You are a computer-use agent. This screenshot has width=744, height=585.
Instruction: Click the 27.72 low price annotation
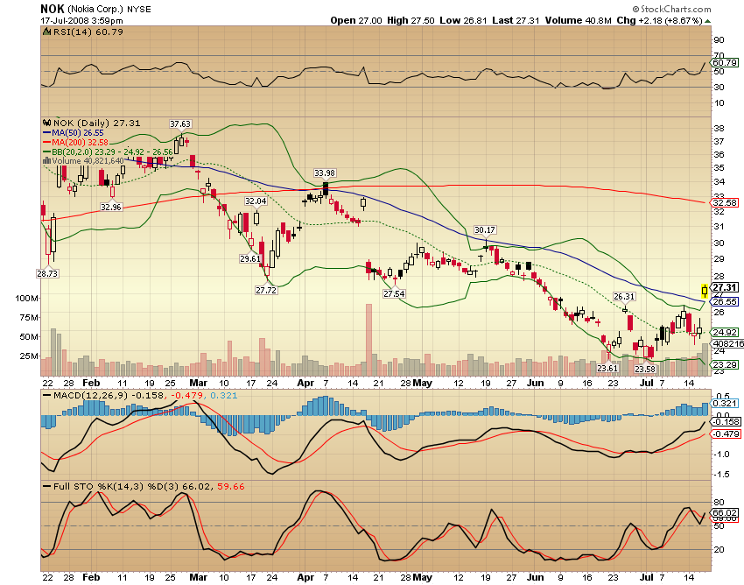266,290
